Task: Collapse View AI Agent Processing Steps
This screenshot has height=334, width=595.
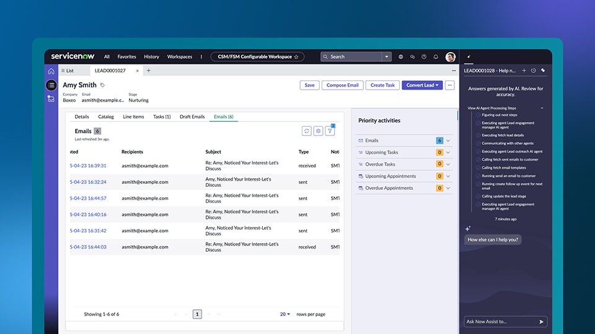Action: click(542, 108)
